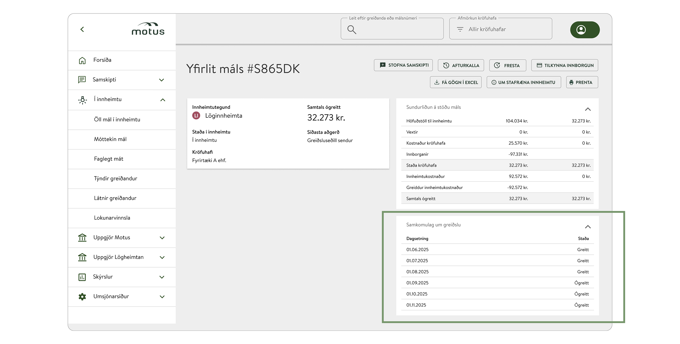Select the Uppgjör Motus bank icon
This screenshot has height=344, width=680.
82,237
